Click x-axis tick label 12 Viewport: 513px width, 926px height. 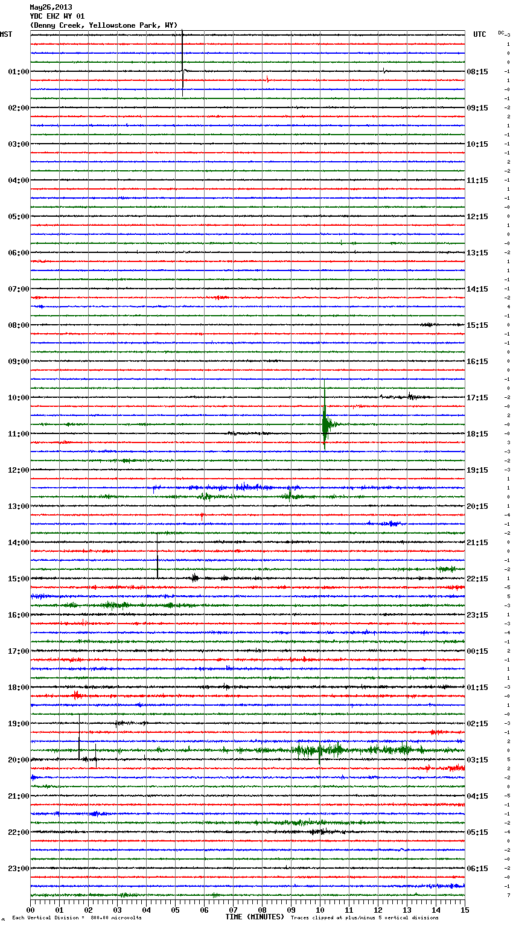pos(378,910)
